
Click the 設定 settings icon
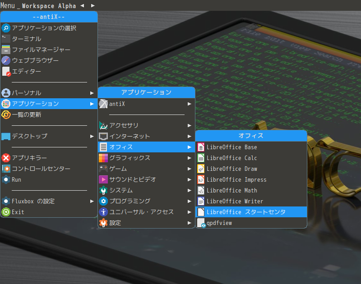(103, 223)
